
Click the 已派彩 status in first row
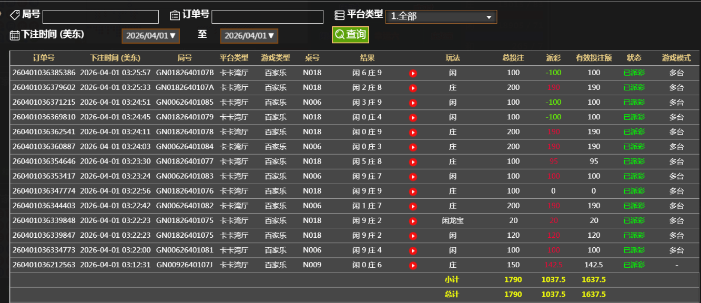click(x=634, y=73)
